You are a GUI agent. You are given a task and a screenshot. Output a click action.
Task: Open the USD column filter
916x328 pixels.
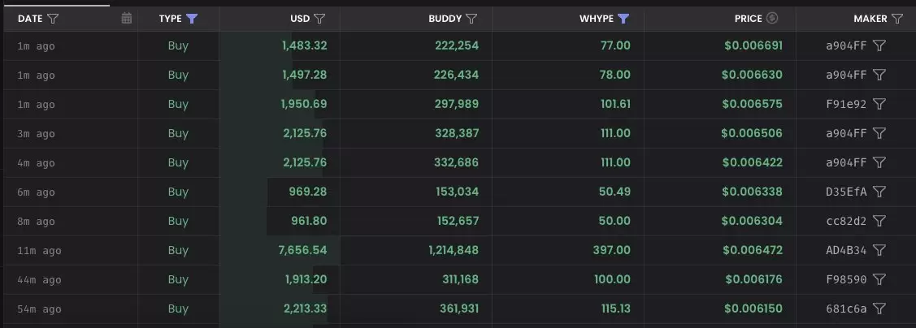point(319,19)
